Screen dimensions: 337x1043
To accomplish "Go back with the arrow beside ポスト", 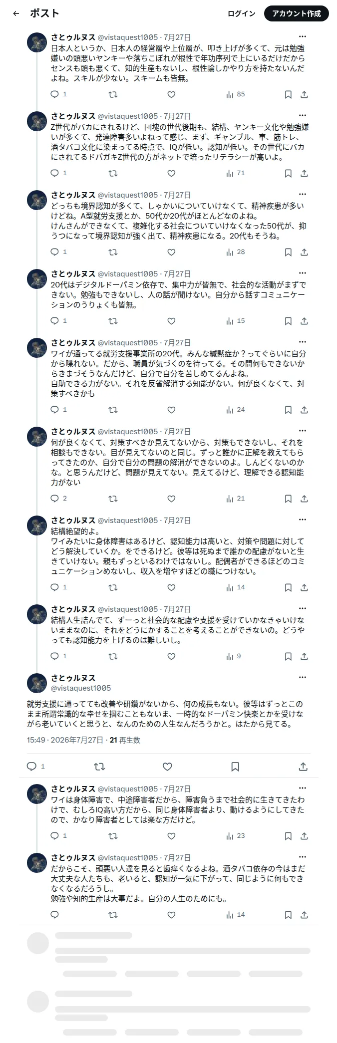I will pyautogui.click(x=16, y=13).
